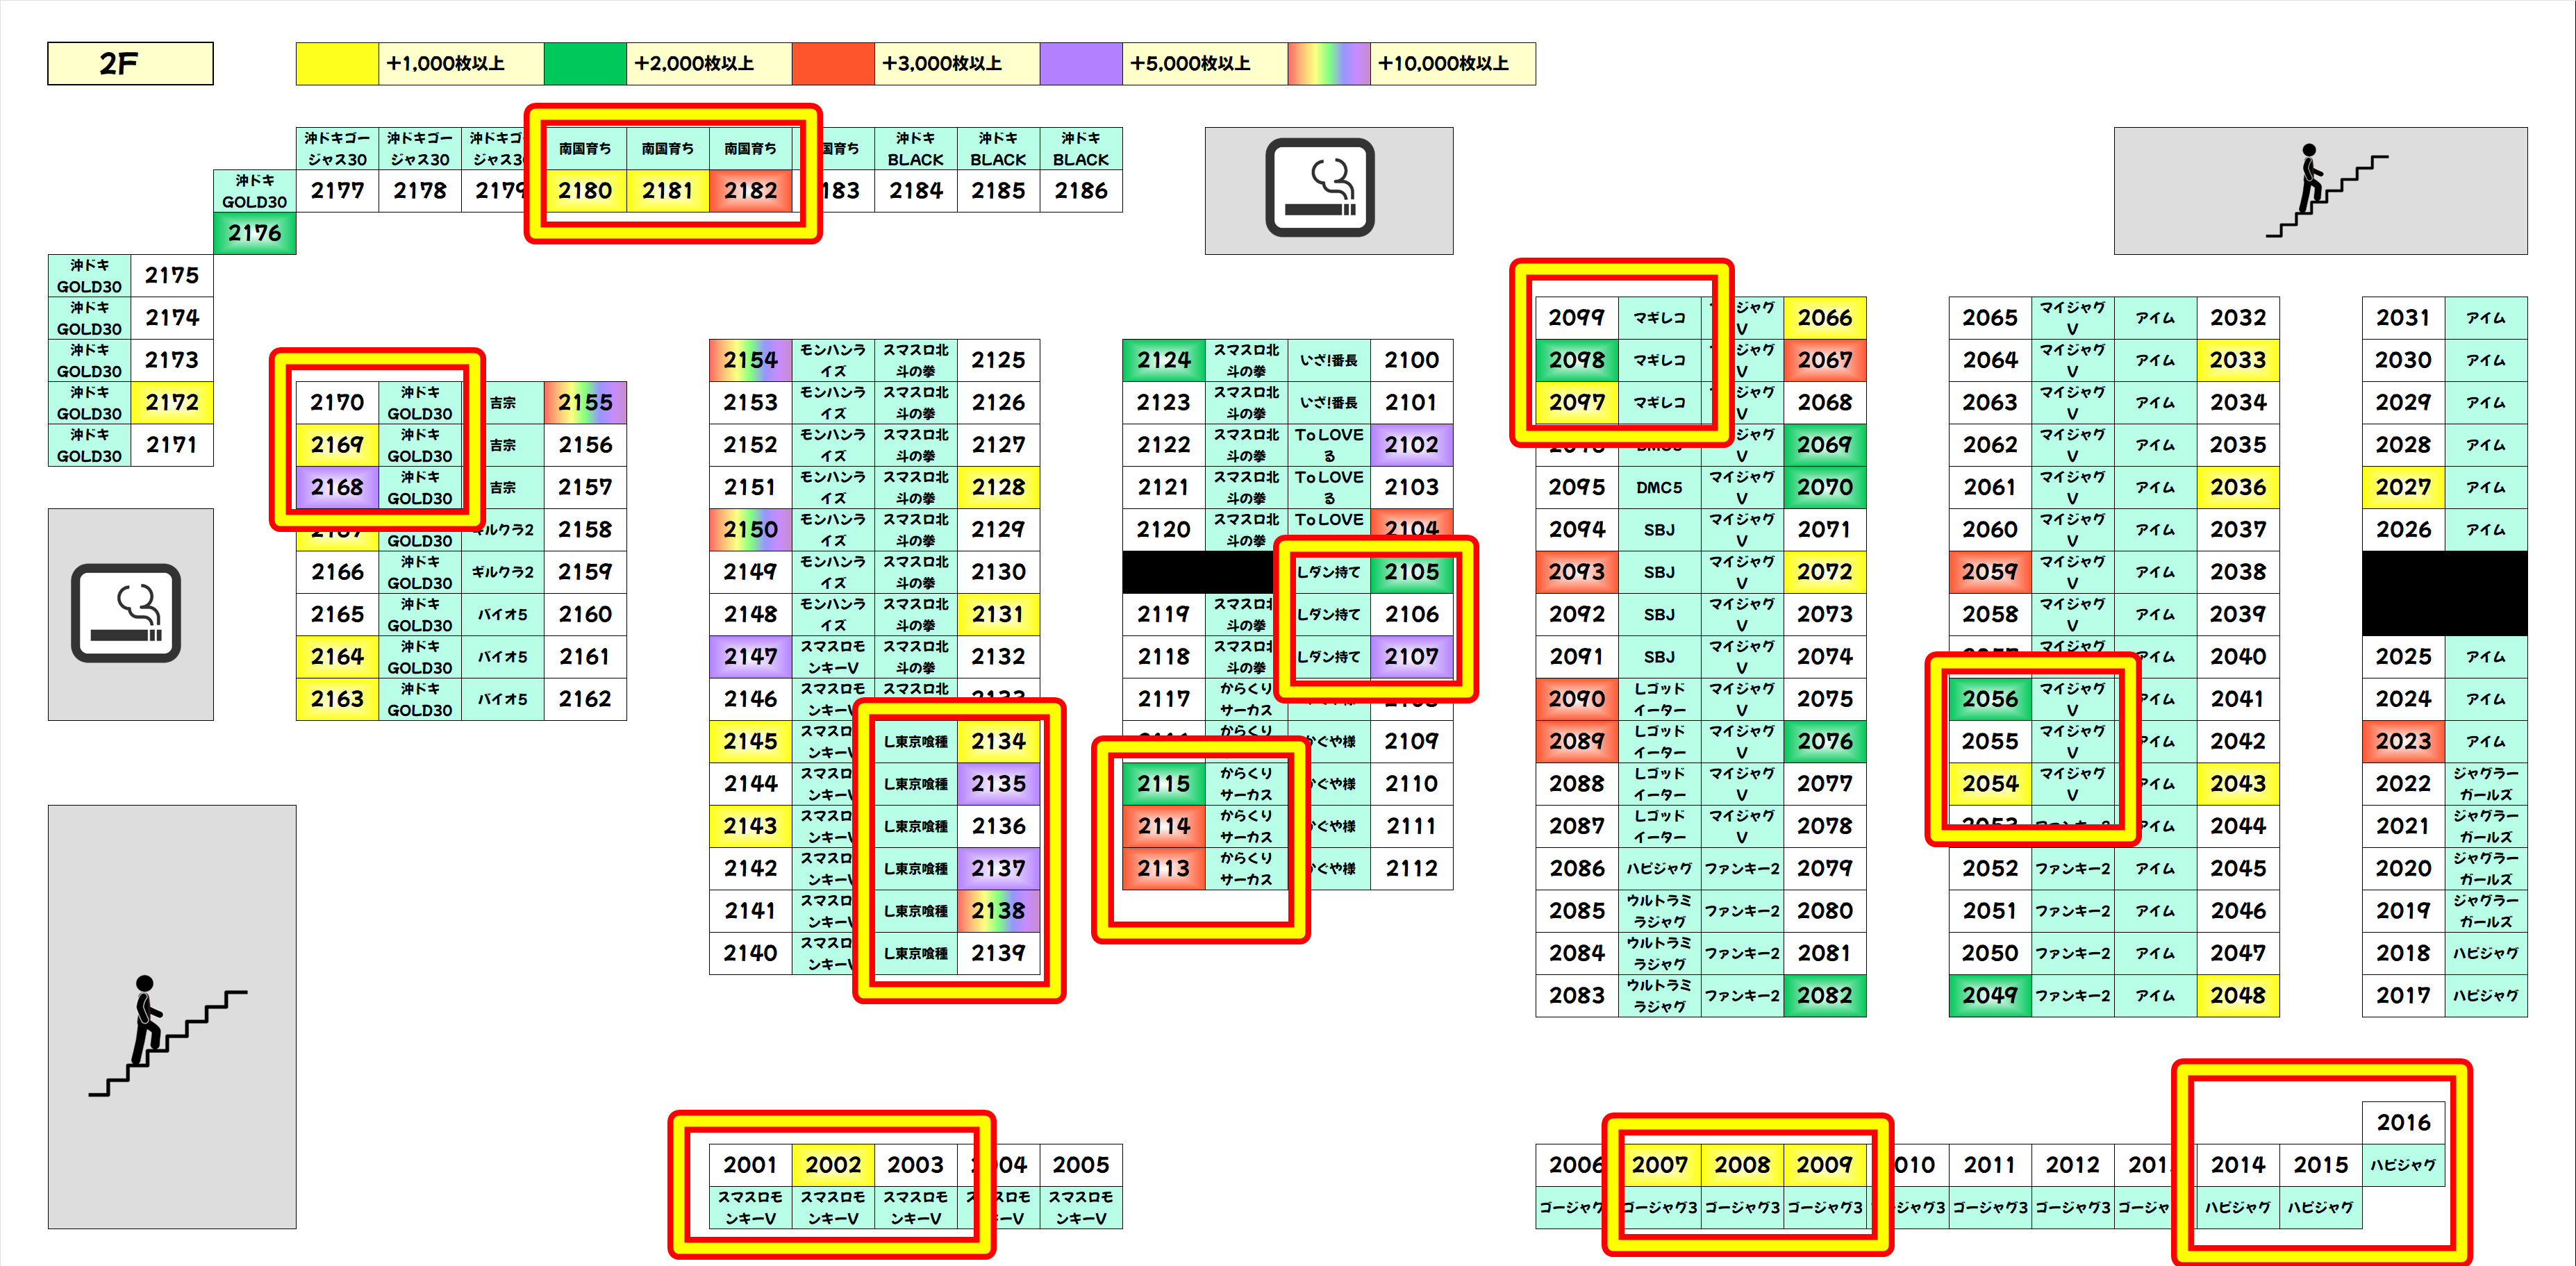Select machine number 2124 in green
This screenshot has height=1266, width=2576.
pos(1163,360)
